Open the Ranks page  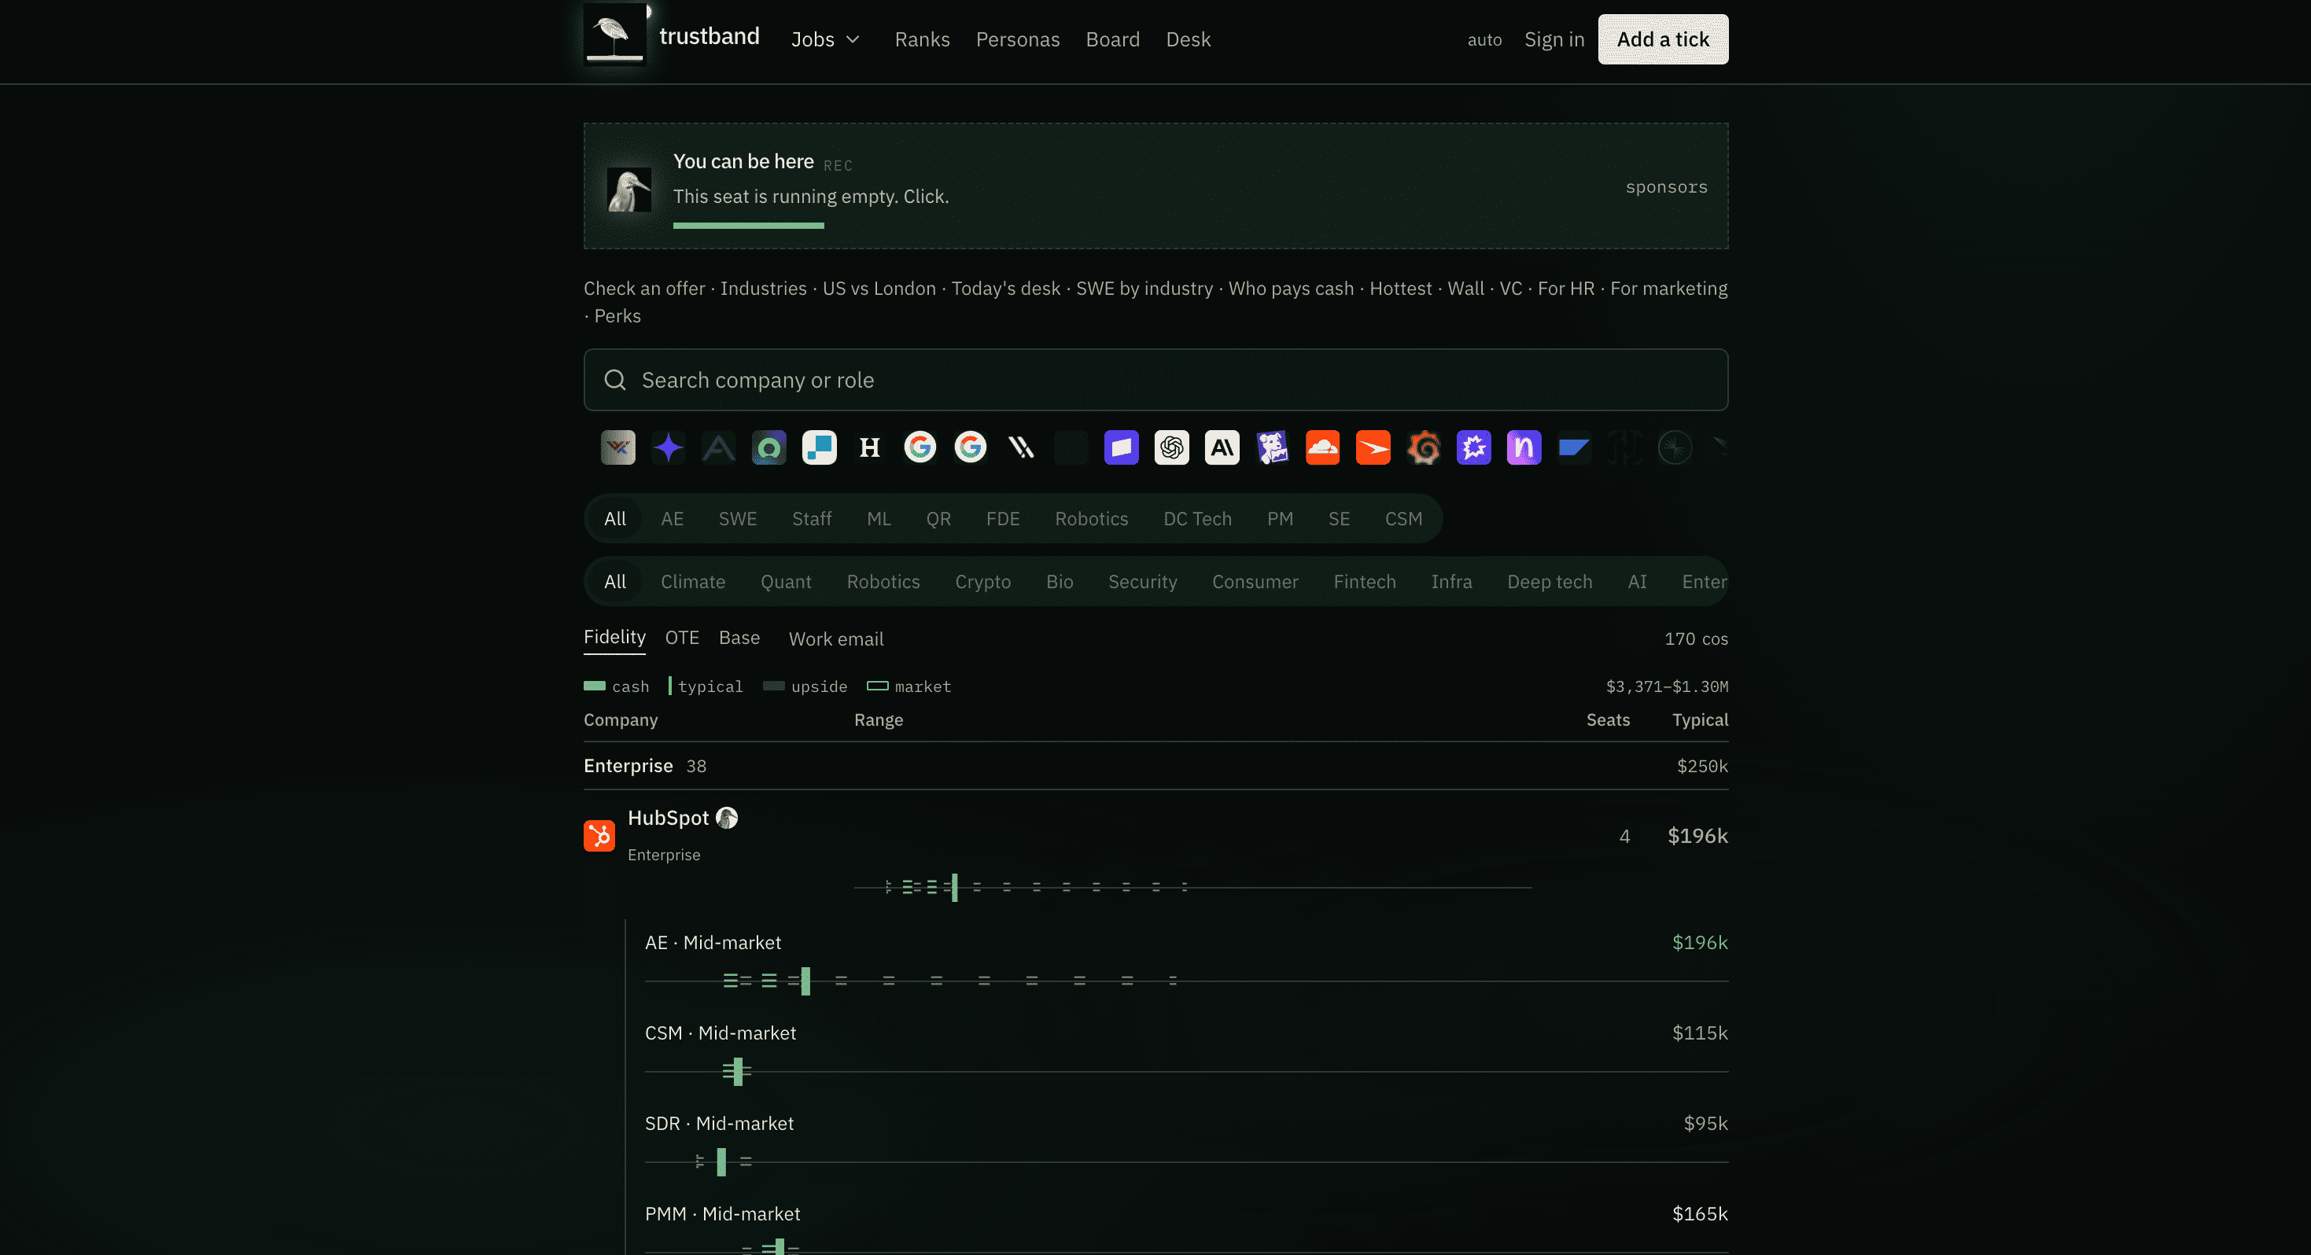pyautogui.click(x=922, y=39)
